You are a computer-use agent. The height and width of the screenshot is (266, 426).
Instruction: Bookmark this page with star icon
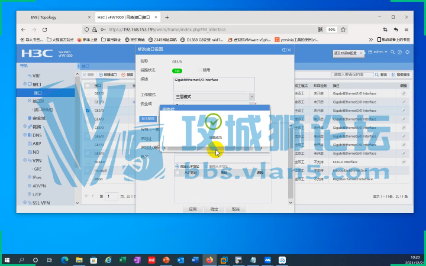pos(343,30)
